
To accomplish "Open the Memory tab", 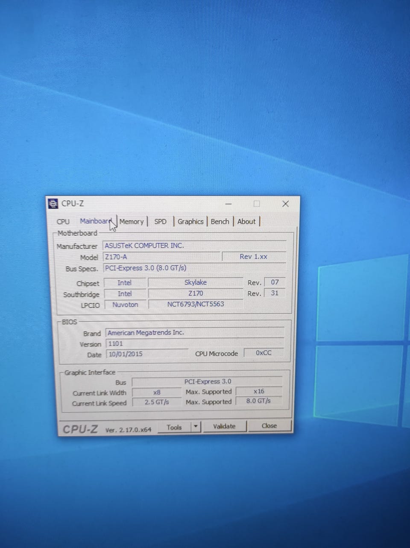I will (132, 222).
